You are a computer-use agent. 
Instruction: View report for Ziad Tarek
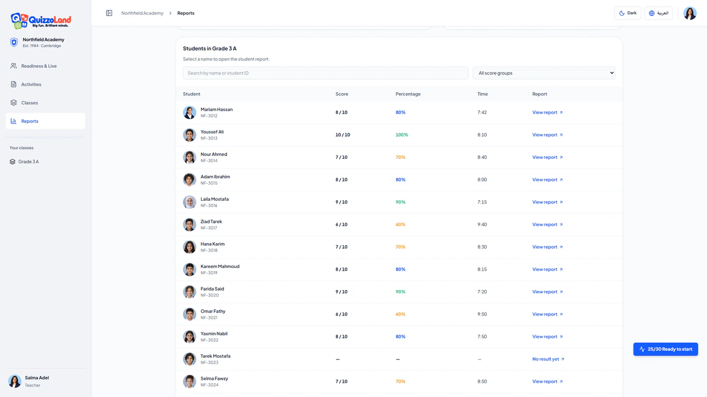pos(547,225)
